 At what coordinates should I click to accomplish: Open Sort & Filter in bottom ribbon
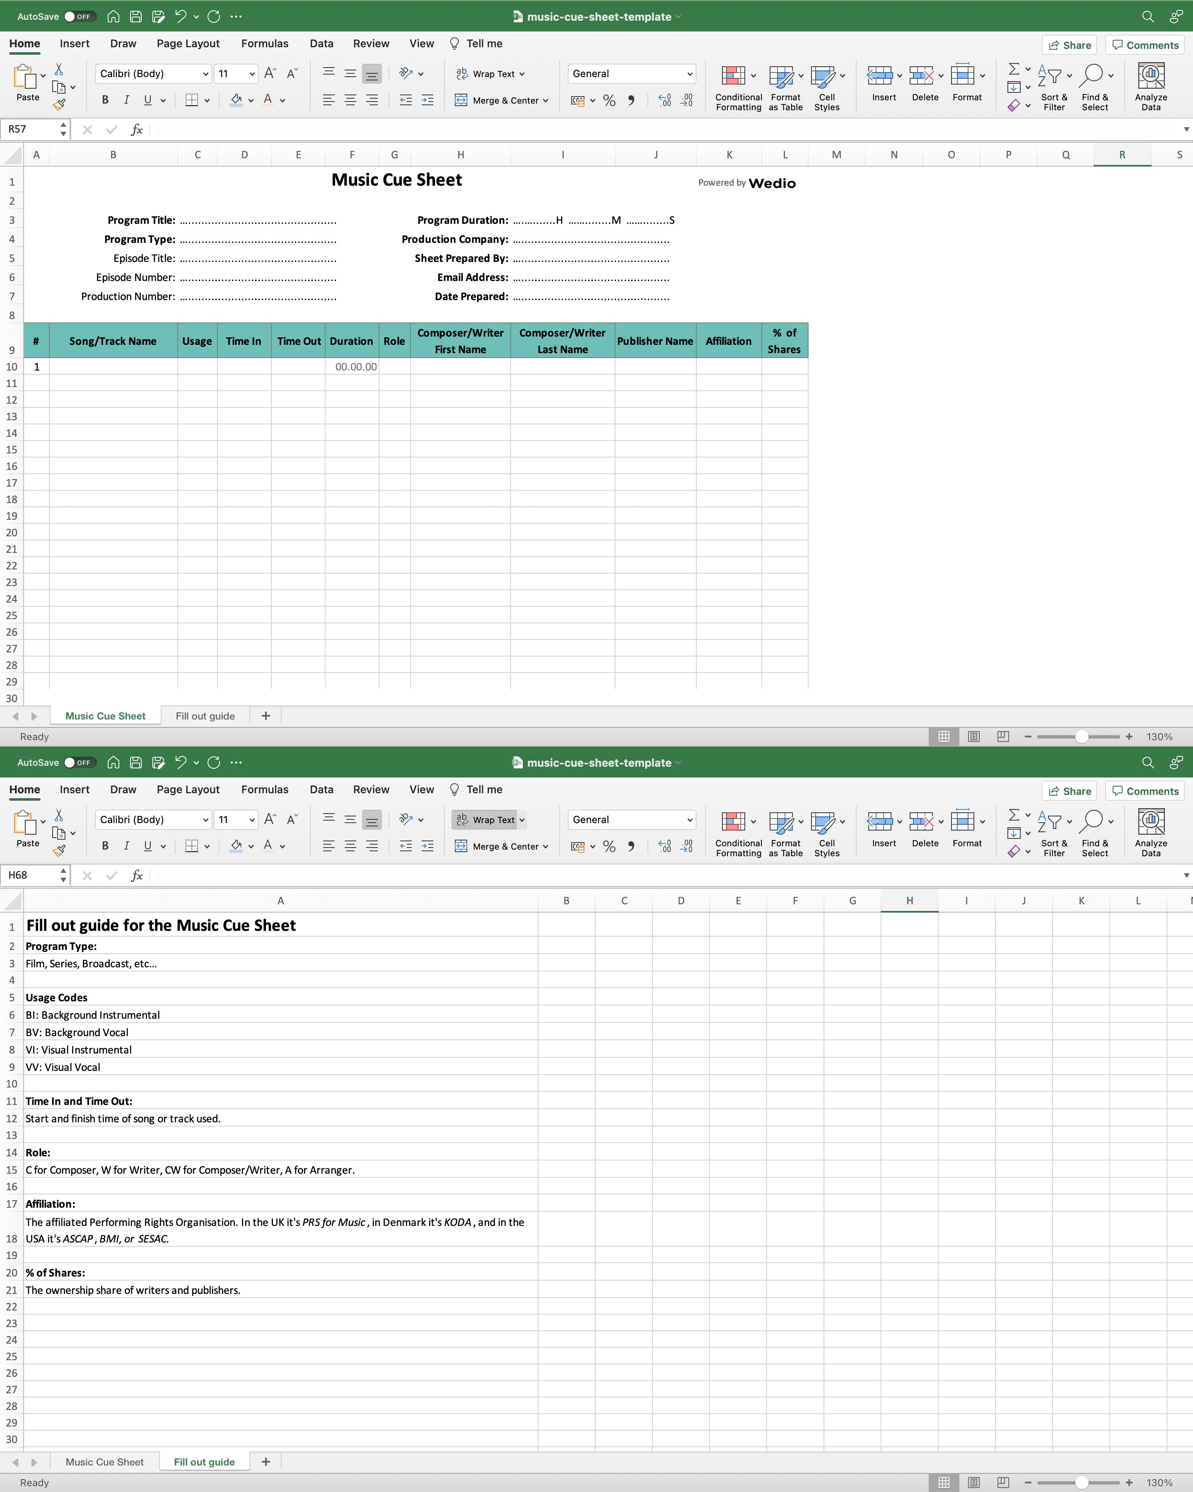(1054, 833)
